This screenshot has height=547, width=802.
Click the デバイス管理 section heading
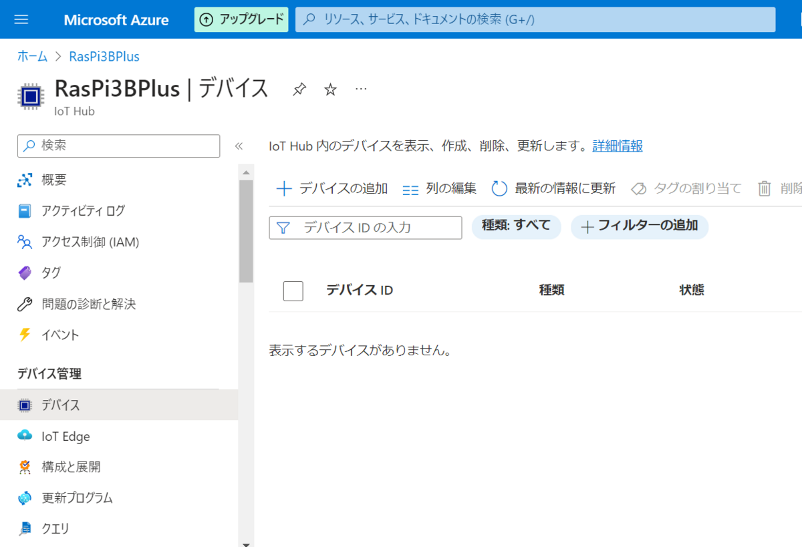click(x=49, y=374)
